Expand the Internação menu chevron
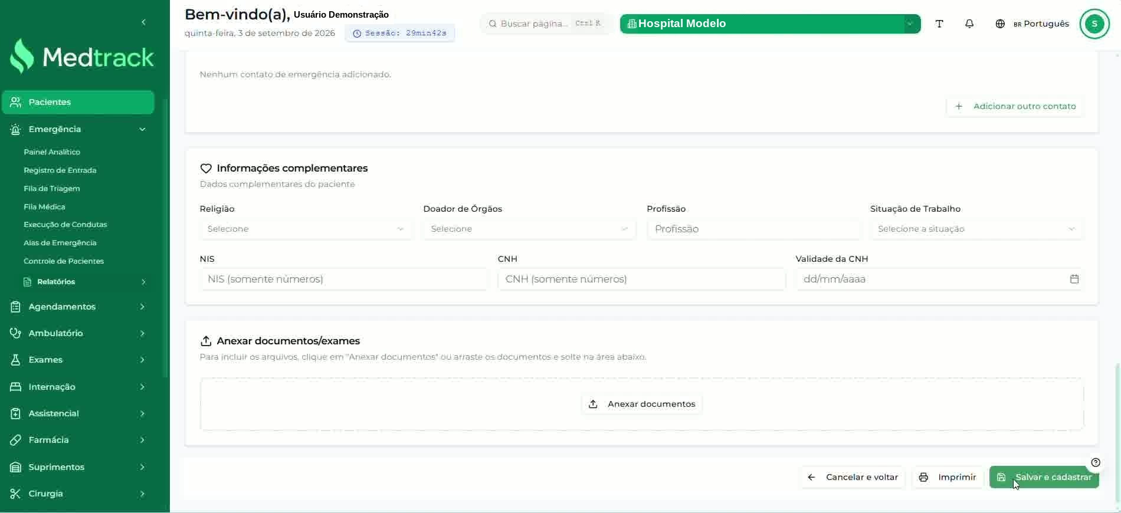 coord(142,387)
